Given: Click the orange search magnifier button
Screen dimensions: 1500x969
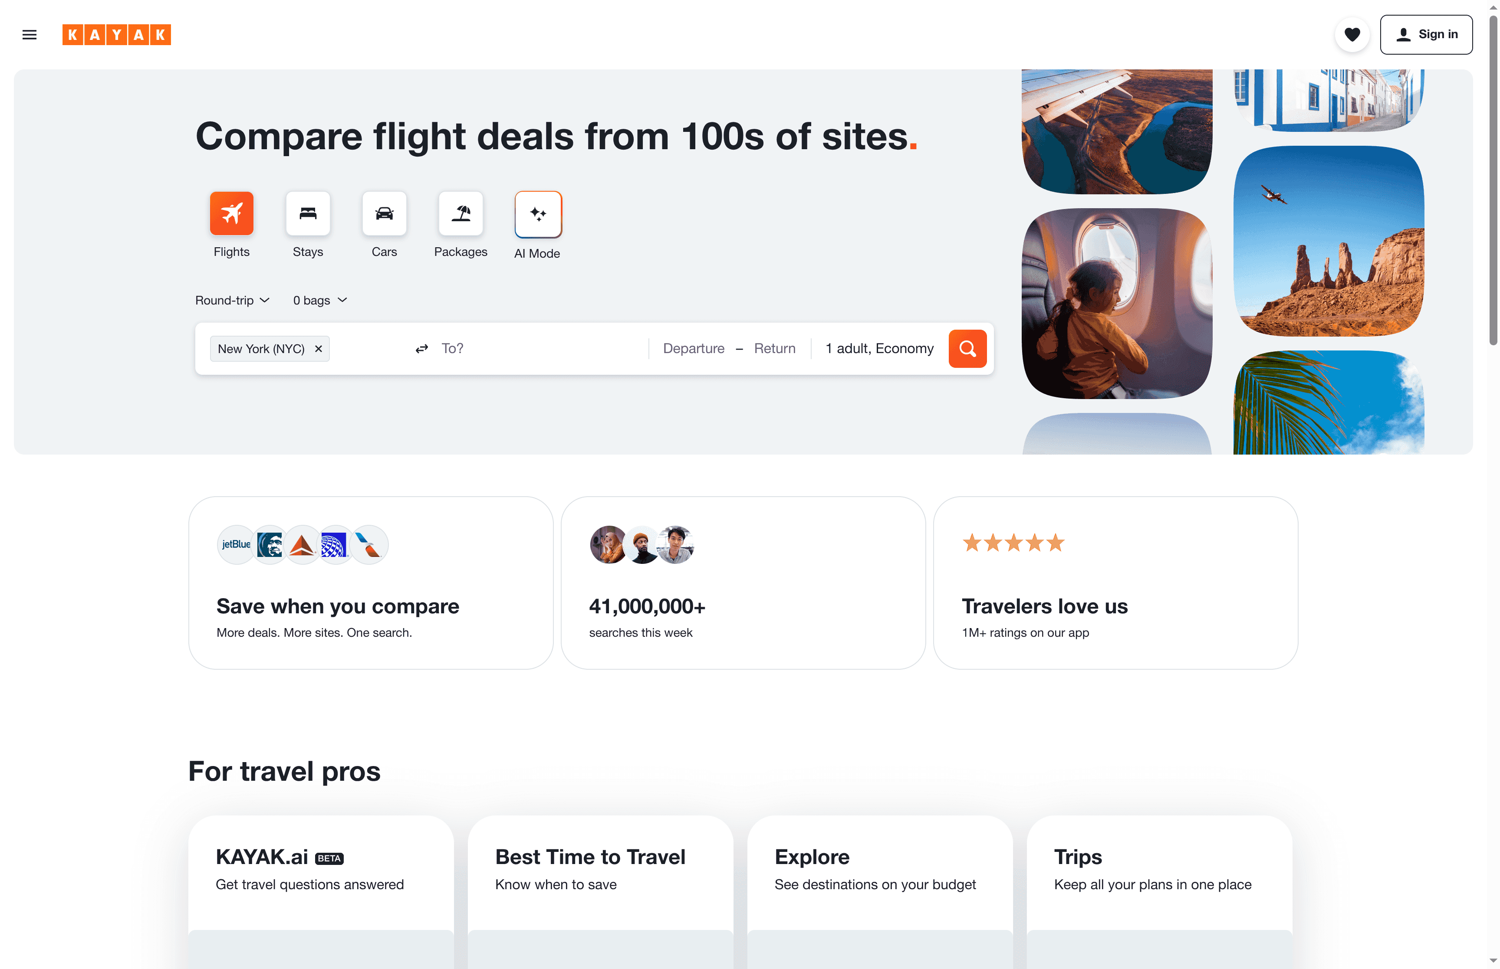Looking at the screenshot, I should click(967, 348).
